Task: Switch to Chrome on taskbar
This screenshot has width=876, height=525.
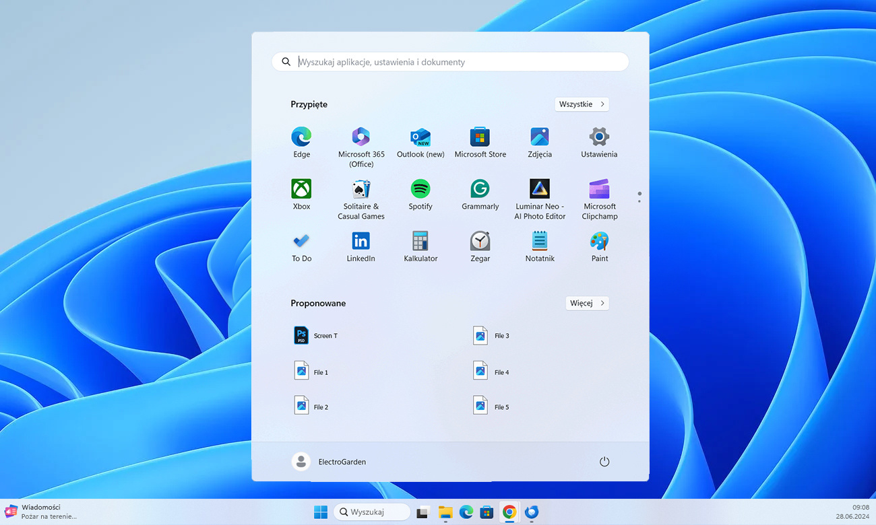Action: coord(509,512)
